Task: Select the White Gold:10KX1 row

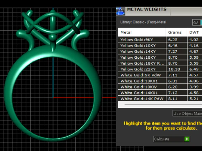Action: (160, 81)
